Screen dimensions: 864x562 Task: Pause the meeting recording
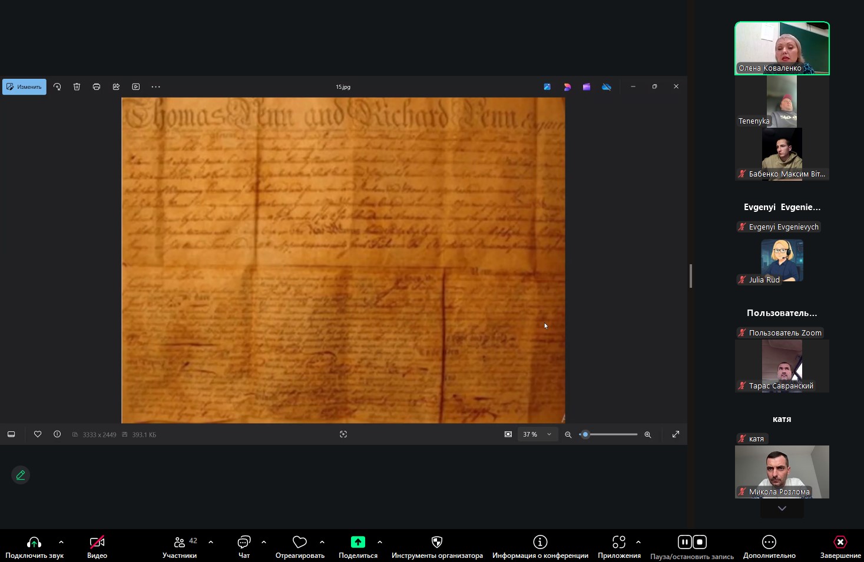click(684, 541)
